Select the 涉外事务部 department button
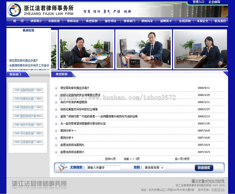Viewport: 235px width, 194px height. point(27,134)
